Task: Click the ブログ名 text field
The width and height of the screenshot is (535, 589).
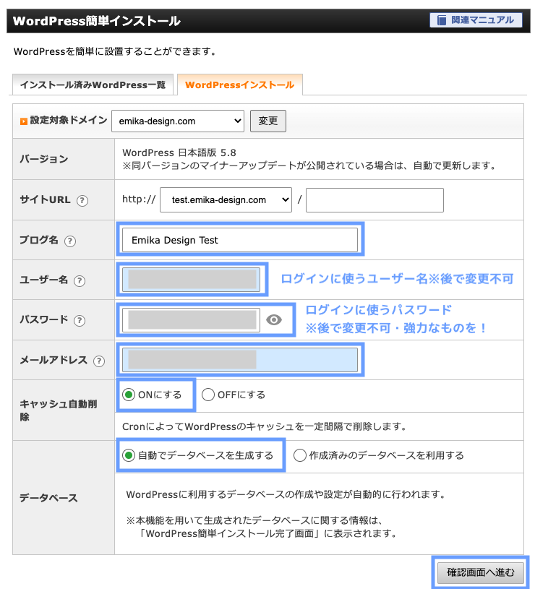Action: (x=239, y=240)
